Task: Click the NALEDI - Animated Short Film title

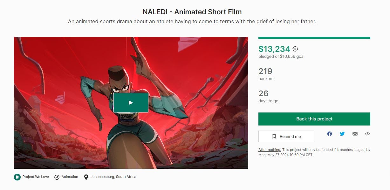Action: coord(192,12)
